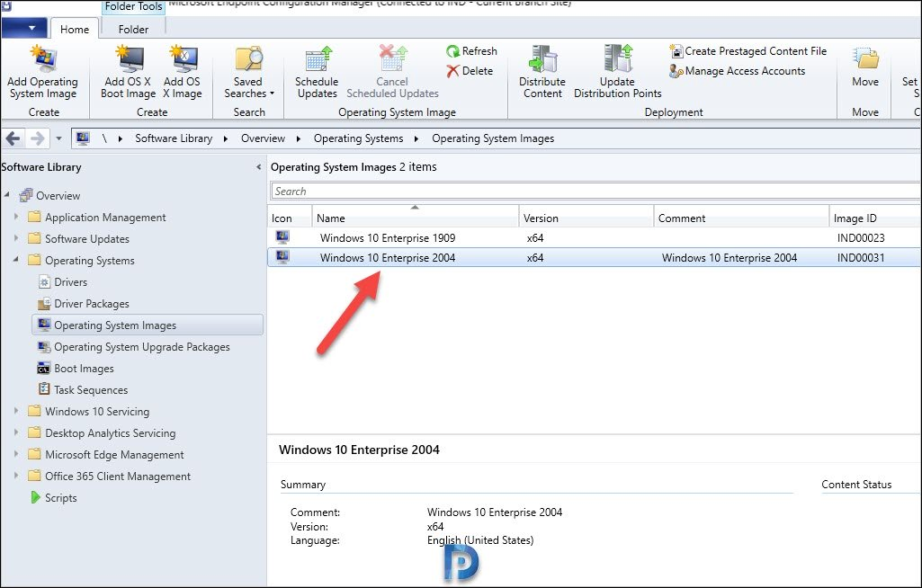Open the Task Sequences node
Image resolution: width=922 pixels, height=588 pixels.
point(91,390)
